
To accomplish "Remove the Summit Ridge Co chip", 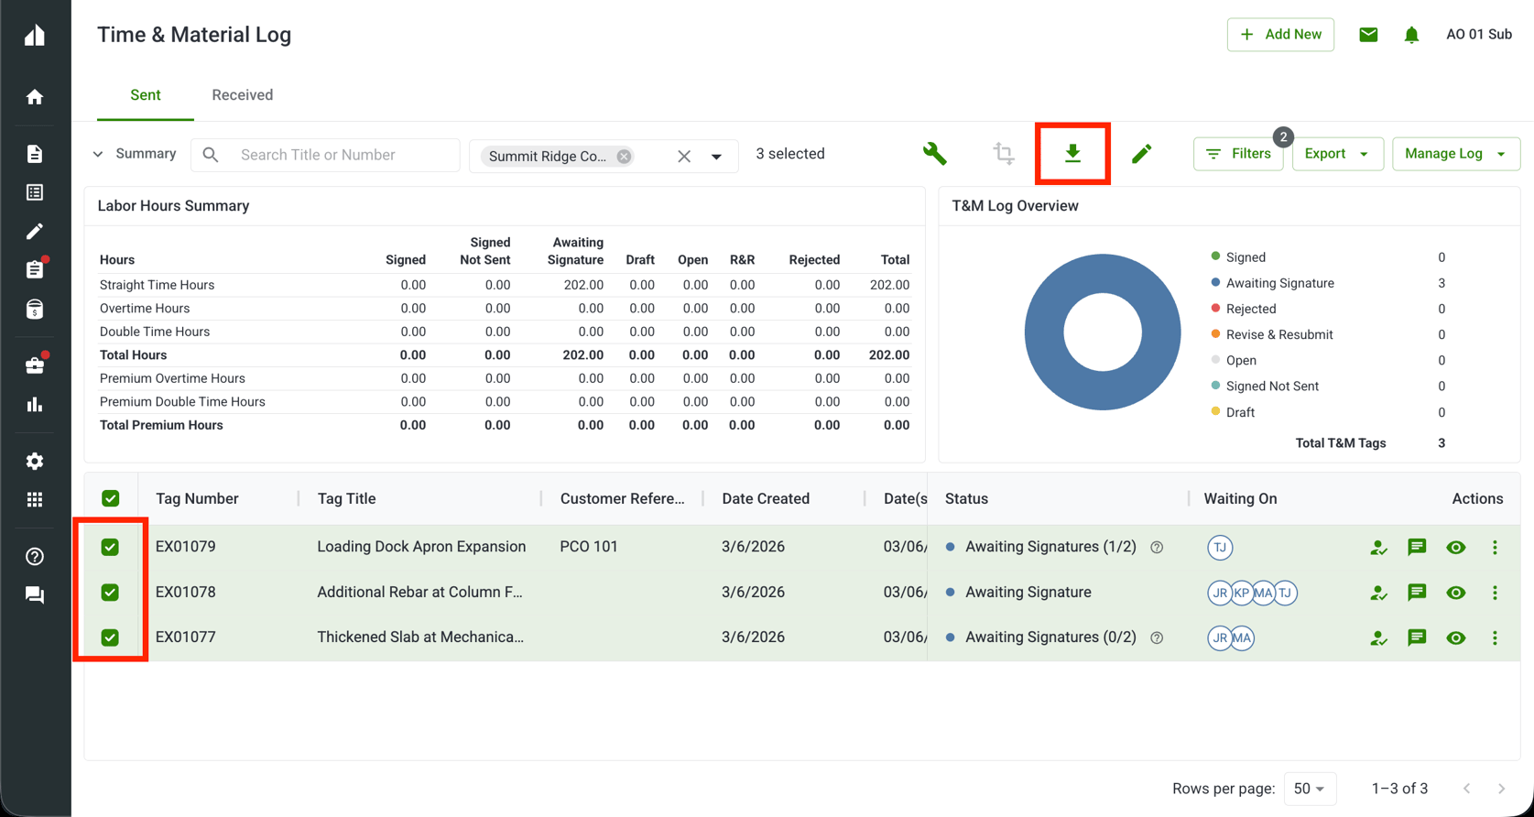I will click(624, 157).
